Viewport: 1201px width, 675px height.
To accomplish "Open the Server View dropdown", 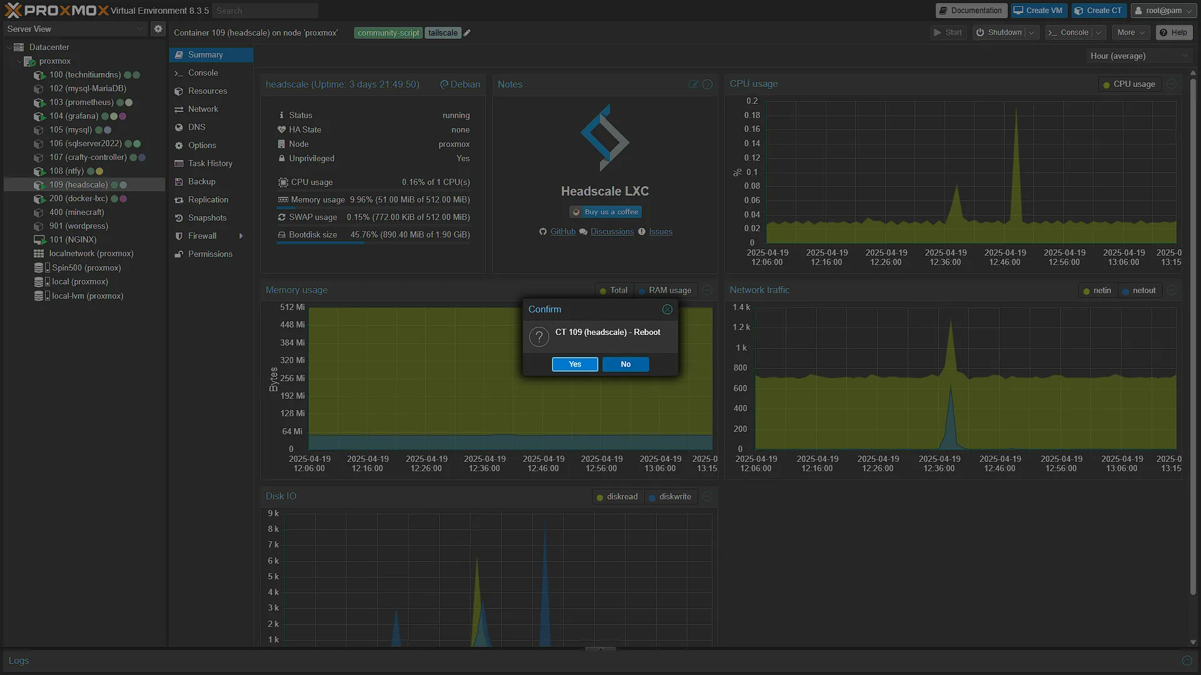I will pyautogui.click(x=74, y=29).
